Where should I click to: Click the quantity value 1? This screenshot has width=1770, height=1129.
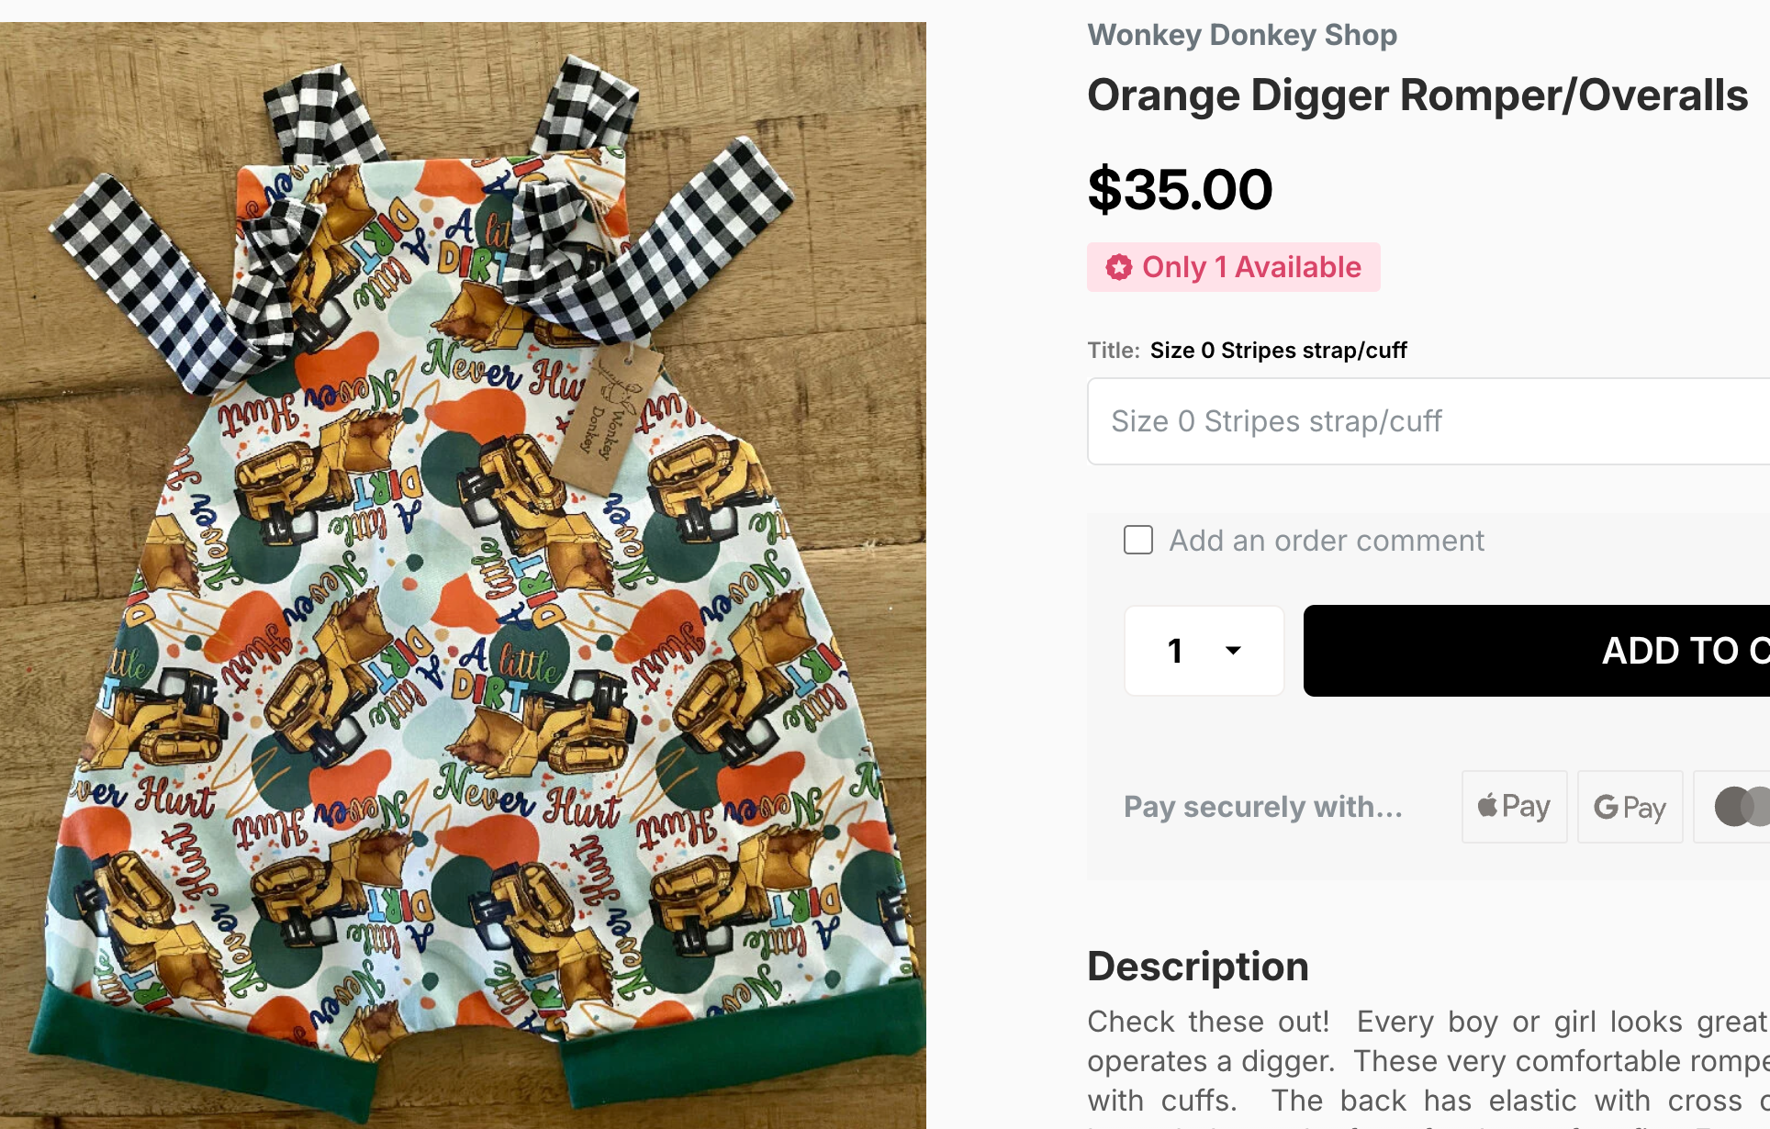(1174, 651)
